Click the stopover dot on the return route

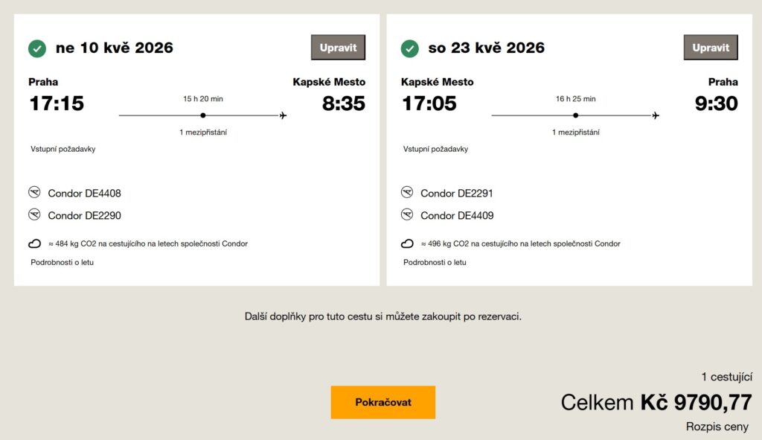click(576, 115)
